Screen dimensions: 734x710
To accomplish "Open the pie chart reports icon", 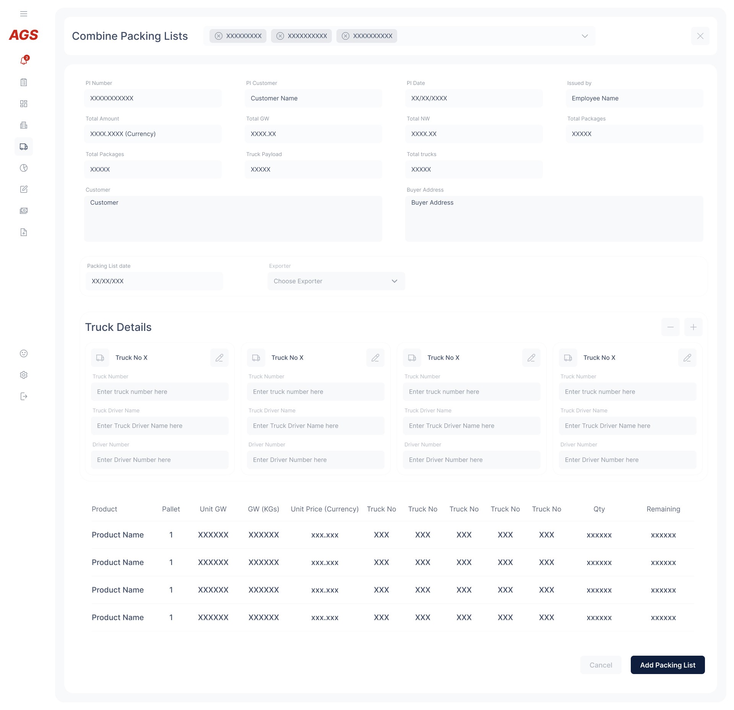I will pos(24,168).
